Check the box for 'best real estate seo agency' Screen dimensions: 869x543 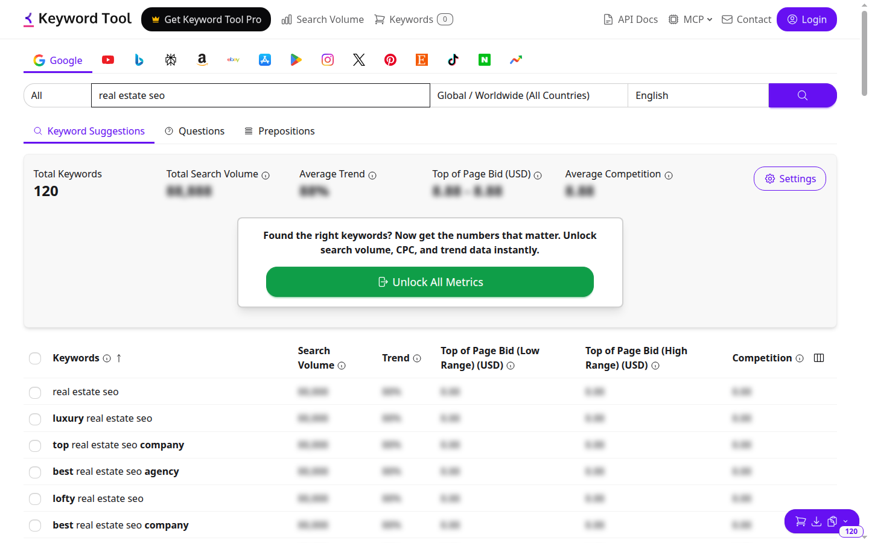35,472
